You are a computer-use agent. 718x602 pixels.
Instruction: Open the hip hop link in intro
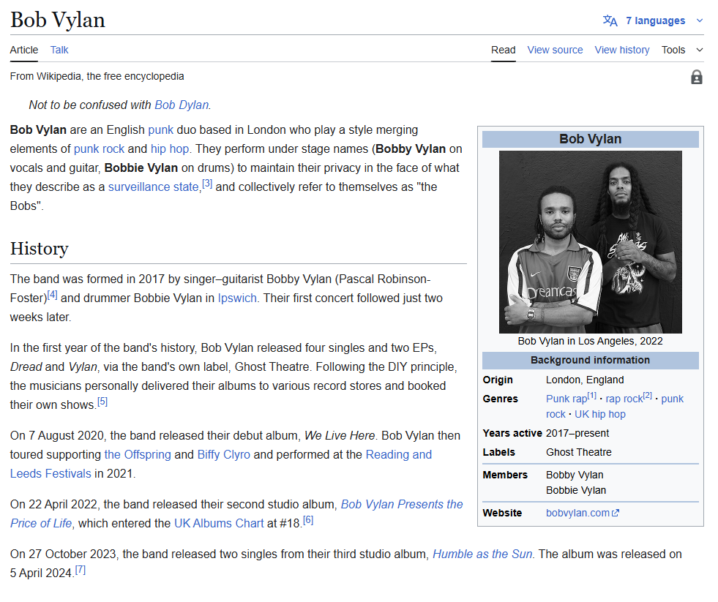[169, 148]
